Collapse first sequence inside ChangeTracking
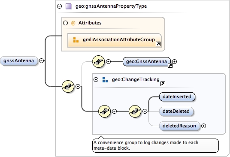This screenshot has height=157, width=230. point(115,111)
